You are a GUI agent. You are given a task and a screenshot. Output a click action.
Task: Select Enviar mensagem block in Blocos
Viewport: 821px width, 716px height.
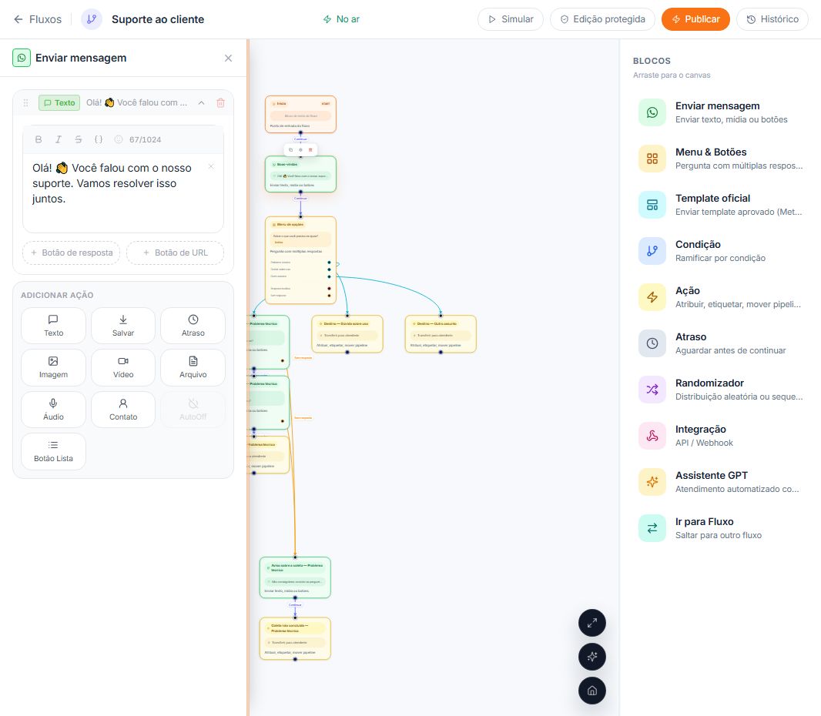(x=720, y=112)
